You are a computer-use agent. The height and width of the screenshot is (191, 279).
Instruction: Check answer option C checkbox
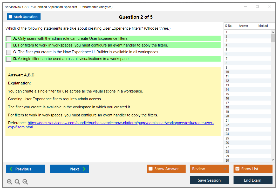[9, 52]
